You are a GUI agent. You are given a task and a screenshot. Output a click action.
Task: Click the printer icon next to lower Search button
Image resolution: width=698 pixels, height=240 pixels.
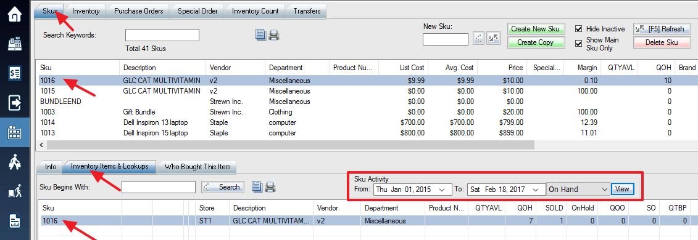[270, 187]
